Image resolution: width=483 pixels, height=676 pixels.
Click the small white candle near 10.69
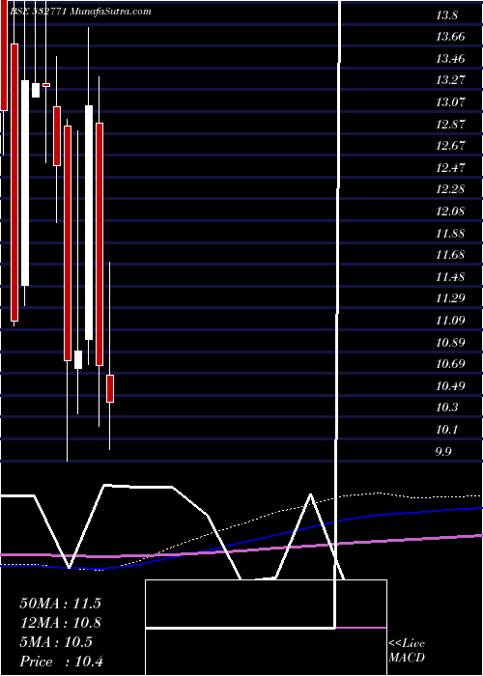click(x=78, y=359)
